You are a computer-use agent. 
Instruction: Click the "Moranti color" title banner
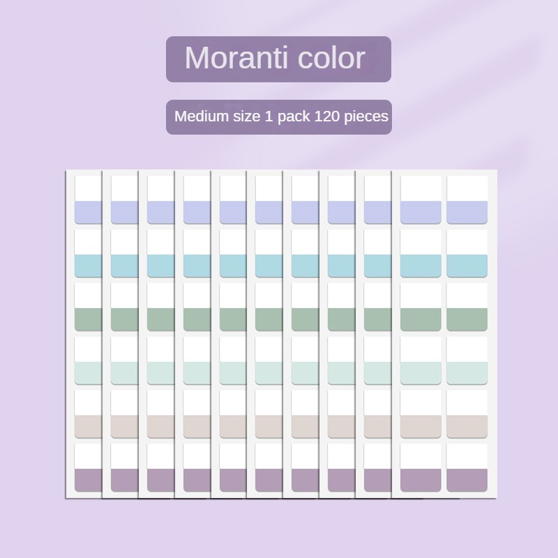[x=278, y=59]
